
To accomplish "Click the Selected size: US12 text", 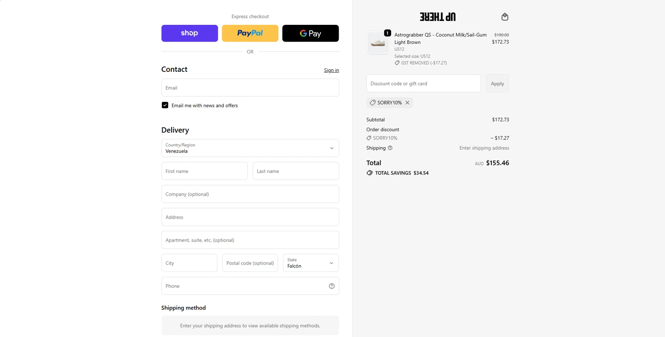I will click(412, 56).
